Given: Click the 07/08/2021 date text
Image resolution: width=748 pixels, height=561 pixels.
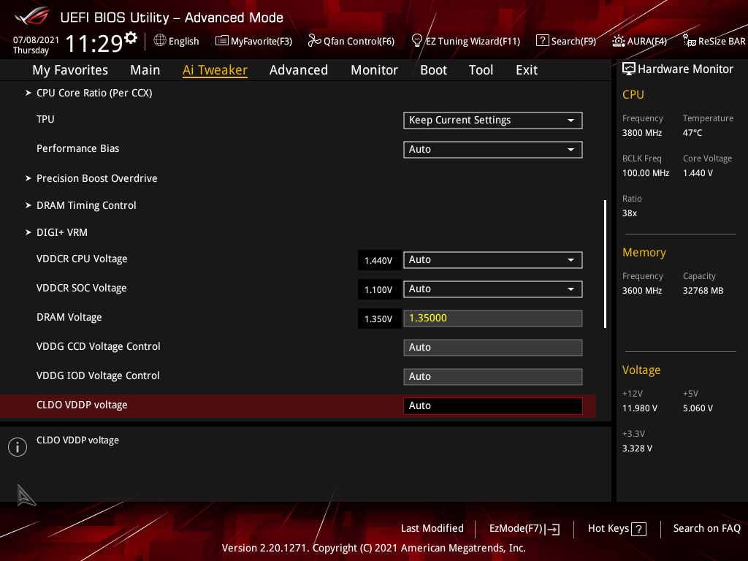Looking at the screenshot, I should click(36, 40).
